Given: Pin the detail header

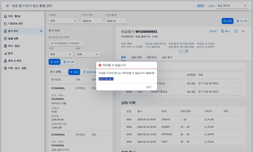Looking at the screenshot, I should [186, 51].
